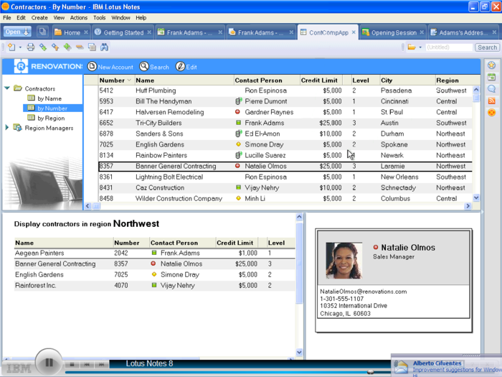This screenshot has height=377, width=502.
Task: Select the by Region view
Action: 51,118
